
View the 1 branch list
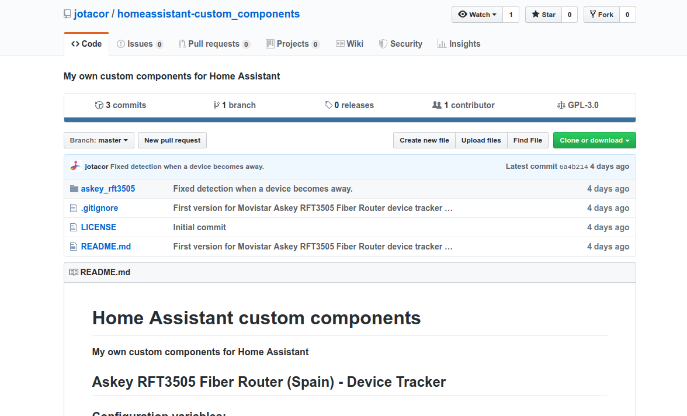point(234,105)
